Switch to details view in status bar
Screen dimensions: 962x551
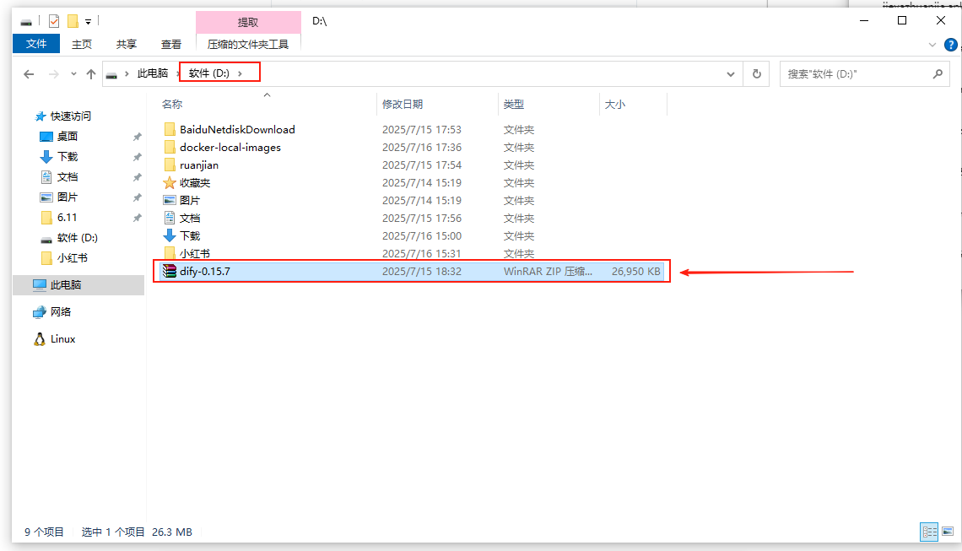[928, 532]
